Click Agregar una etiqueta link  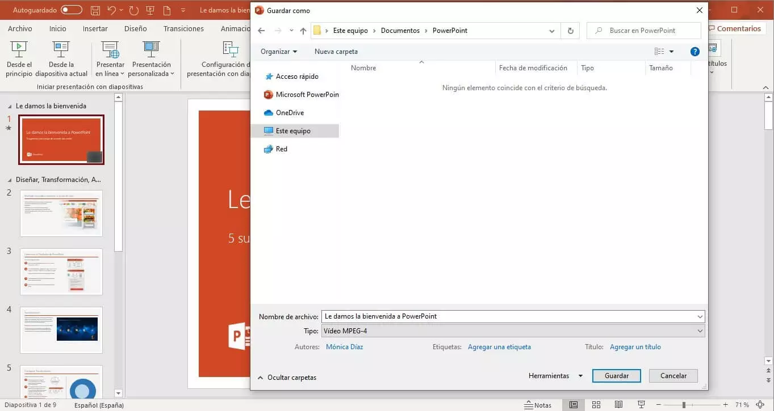[x=499, y=347]
